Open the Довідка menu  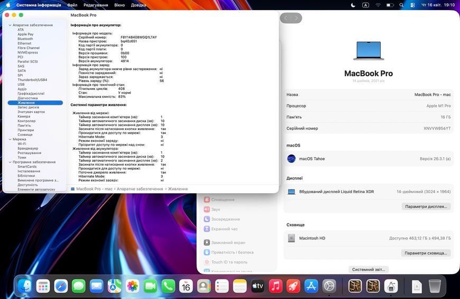pos(139,5)
